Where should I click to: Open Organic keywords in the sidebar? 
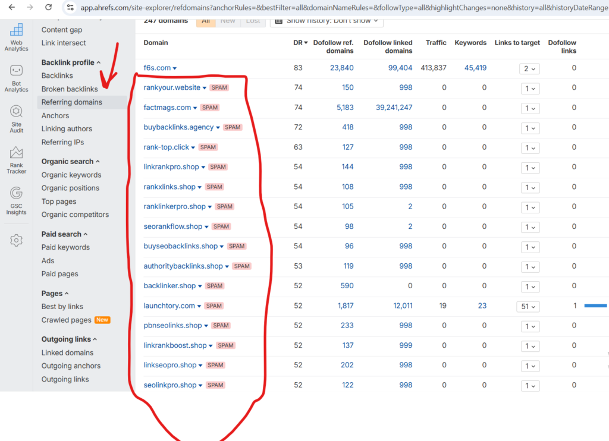(x=71, y=175)
